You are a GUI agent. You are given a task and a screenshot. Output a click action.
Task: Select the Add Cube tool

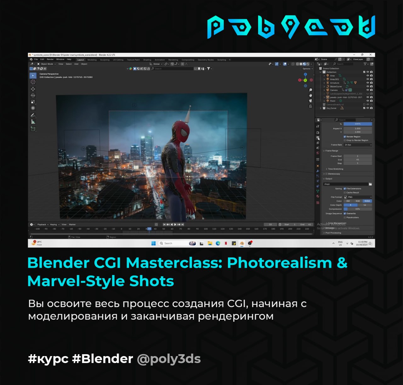(x=33, y=129)
